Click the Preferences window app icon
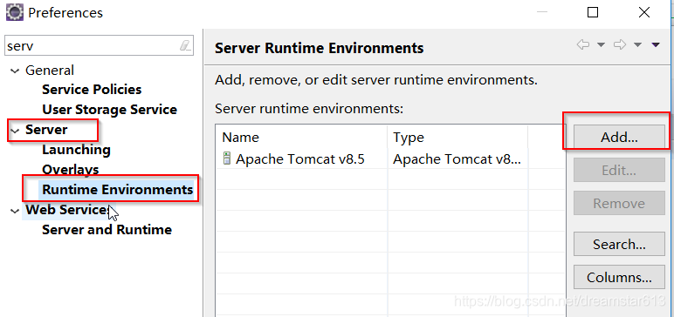 coord(15,12)
